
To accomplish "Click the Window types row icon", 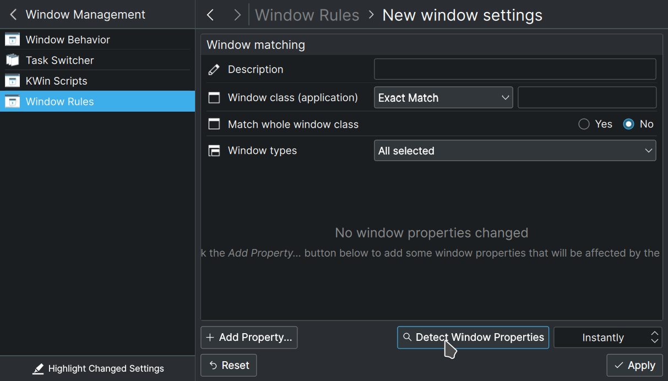I will tap(214, 151).
